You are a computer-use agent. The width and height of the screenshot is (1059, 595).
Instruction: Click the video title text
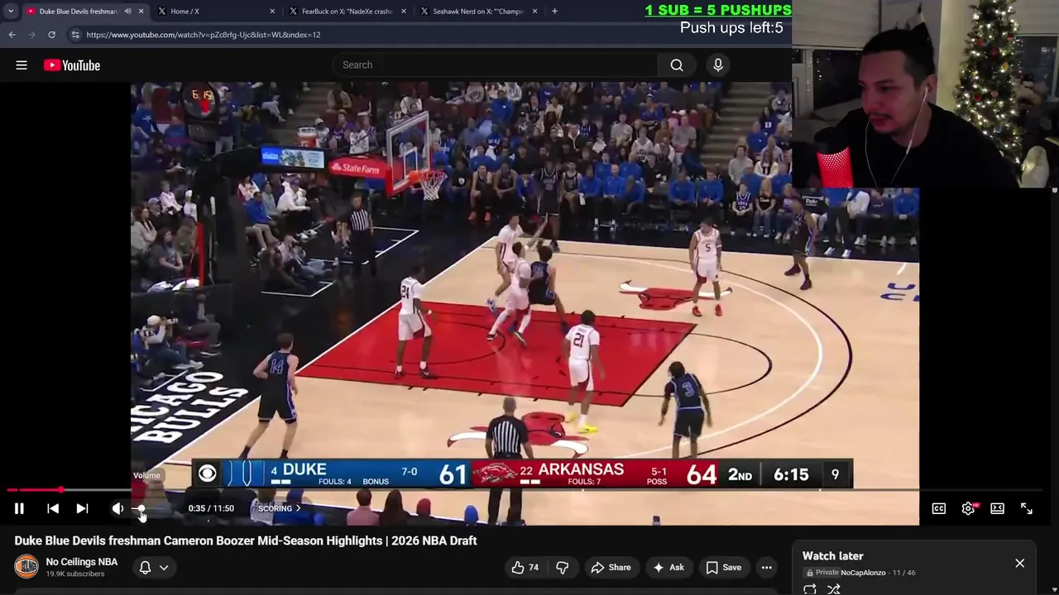pos(246,540)
